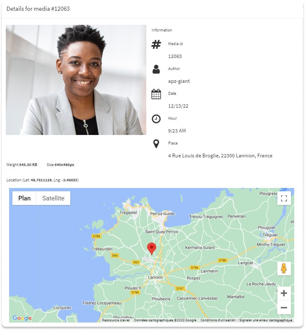Zoom in on the map
Viewport: 305px width, 330px height.
pos(284,293)
